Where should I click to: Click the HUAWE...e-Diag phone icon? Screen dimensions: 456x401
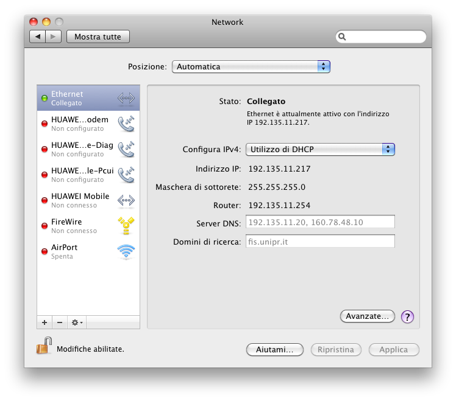pyautogui.click(x=126, y=149)
